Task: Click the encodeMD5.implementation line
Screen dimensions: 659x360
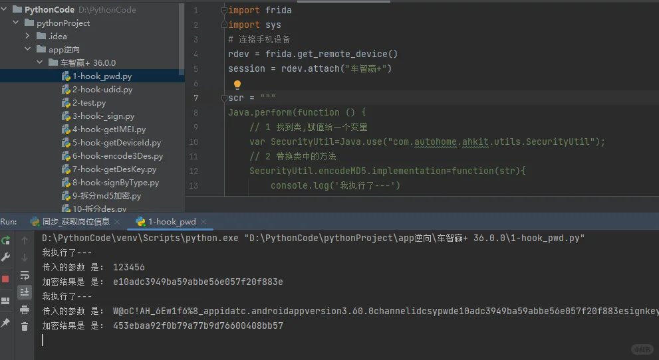Action: (388, 171)
